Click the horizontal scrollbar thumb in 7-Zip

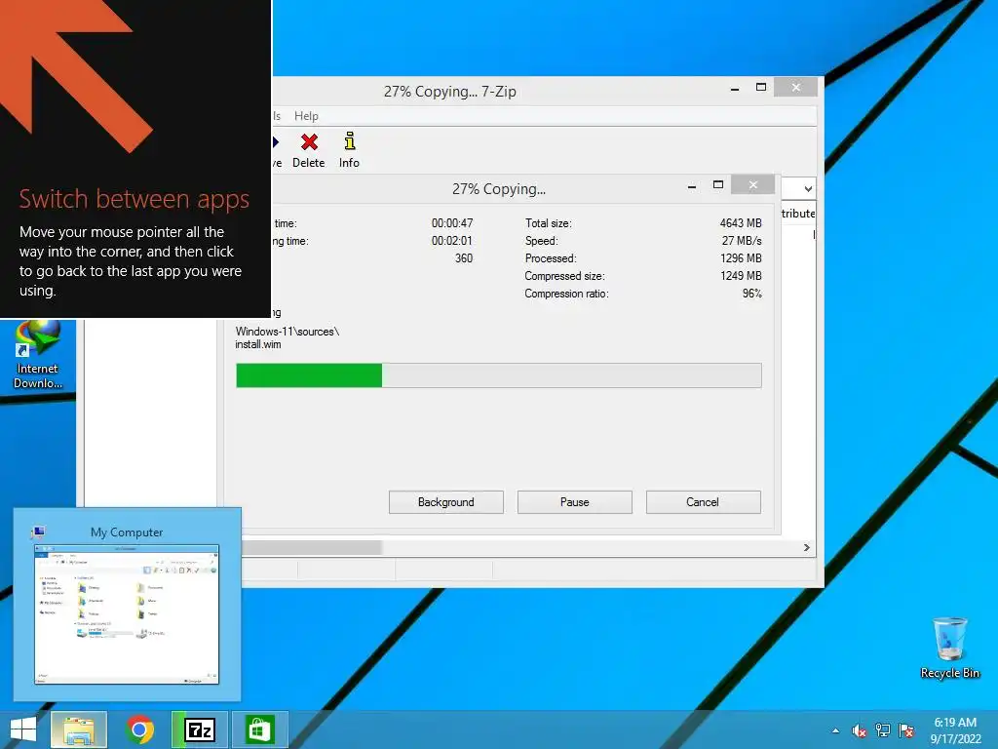[x=312, y=548]
